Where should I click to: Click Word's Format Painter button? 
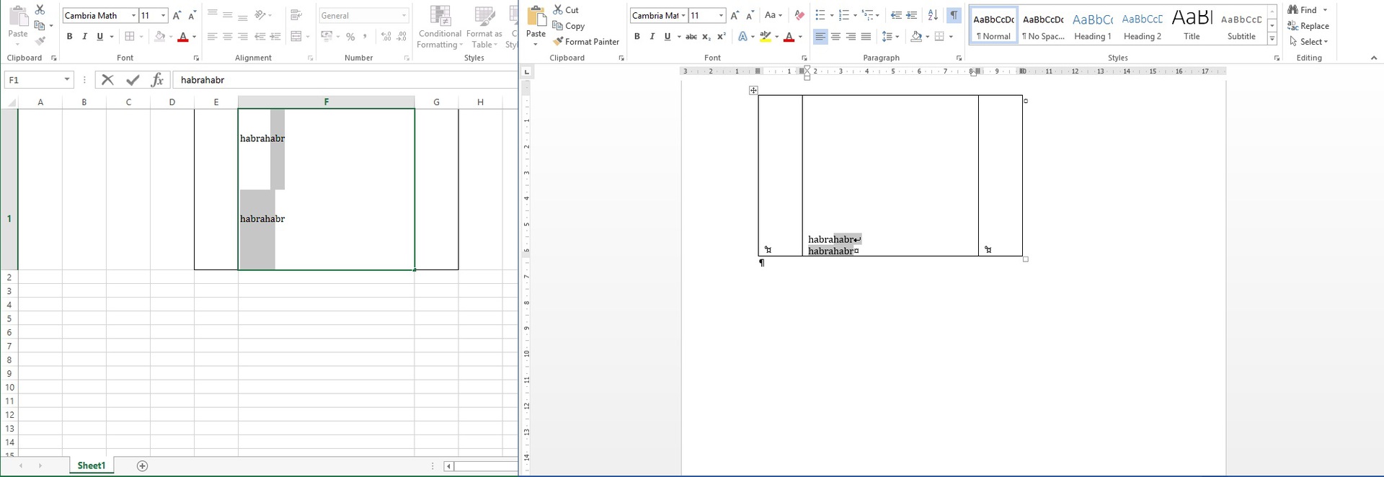point(586,42)
